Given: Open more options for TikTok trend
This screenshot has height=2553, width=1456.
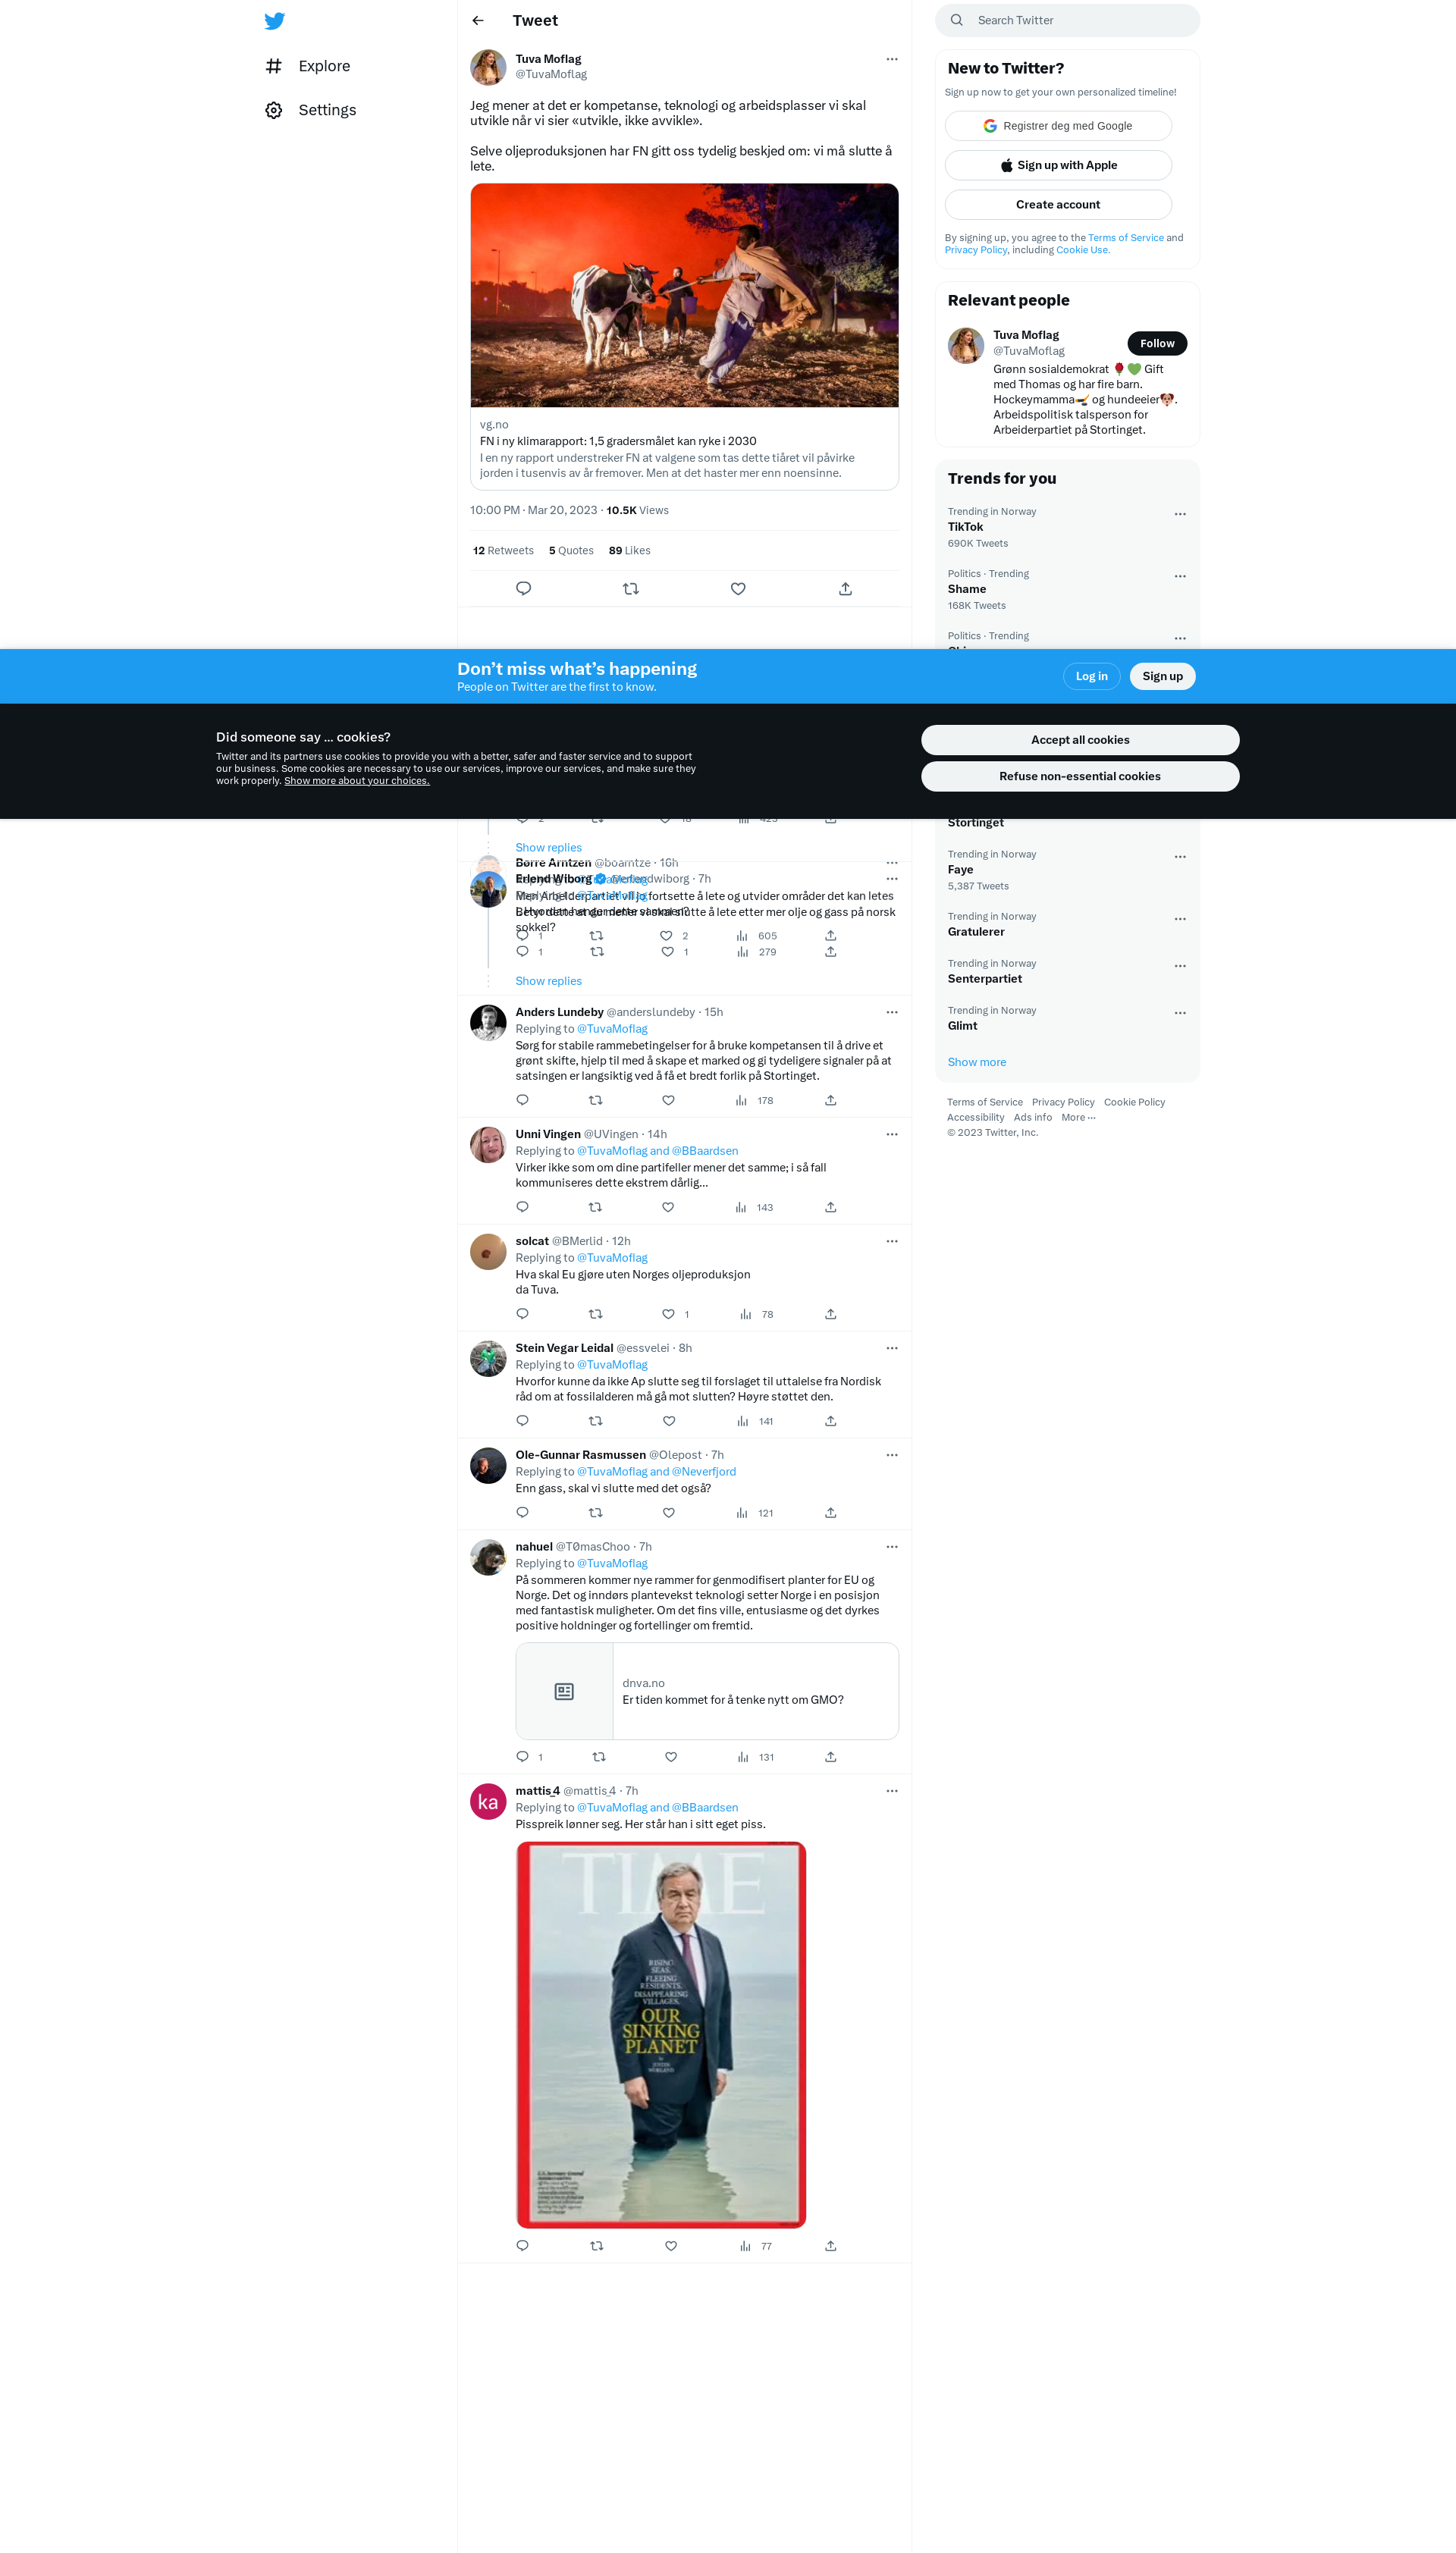Looking at the screenshot, I should pyautogui.click(x=1179, y=514).
